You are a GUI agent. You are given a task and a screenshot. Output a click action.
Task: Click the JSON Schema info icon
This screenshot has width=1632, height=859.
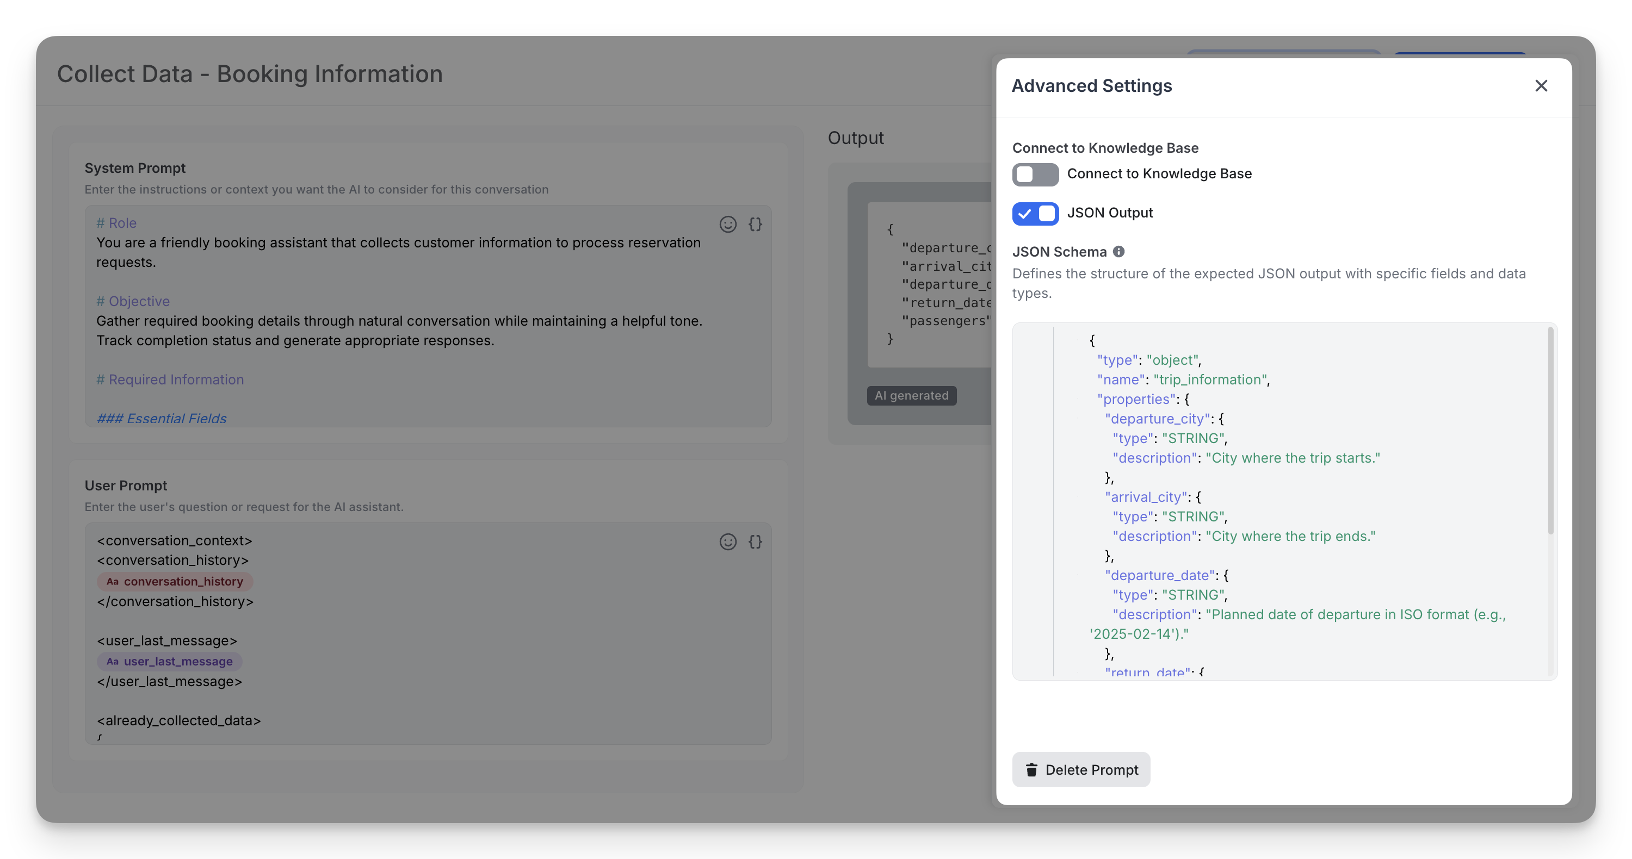pos(1119,251)
